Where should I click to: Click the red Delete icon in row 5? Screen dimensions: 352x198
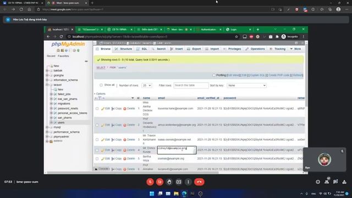[x=125, y=159]
